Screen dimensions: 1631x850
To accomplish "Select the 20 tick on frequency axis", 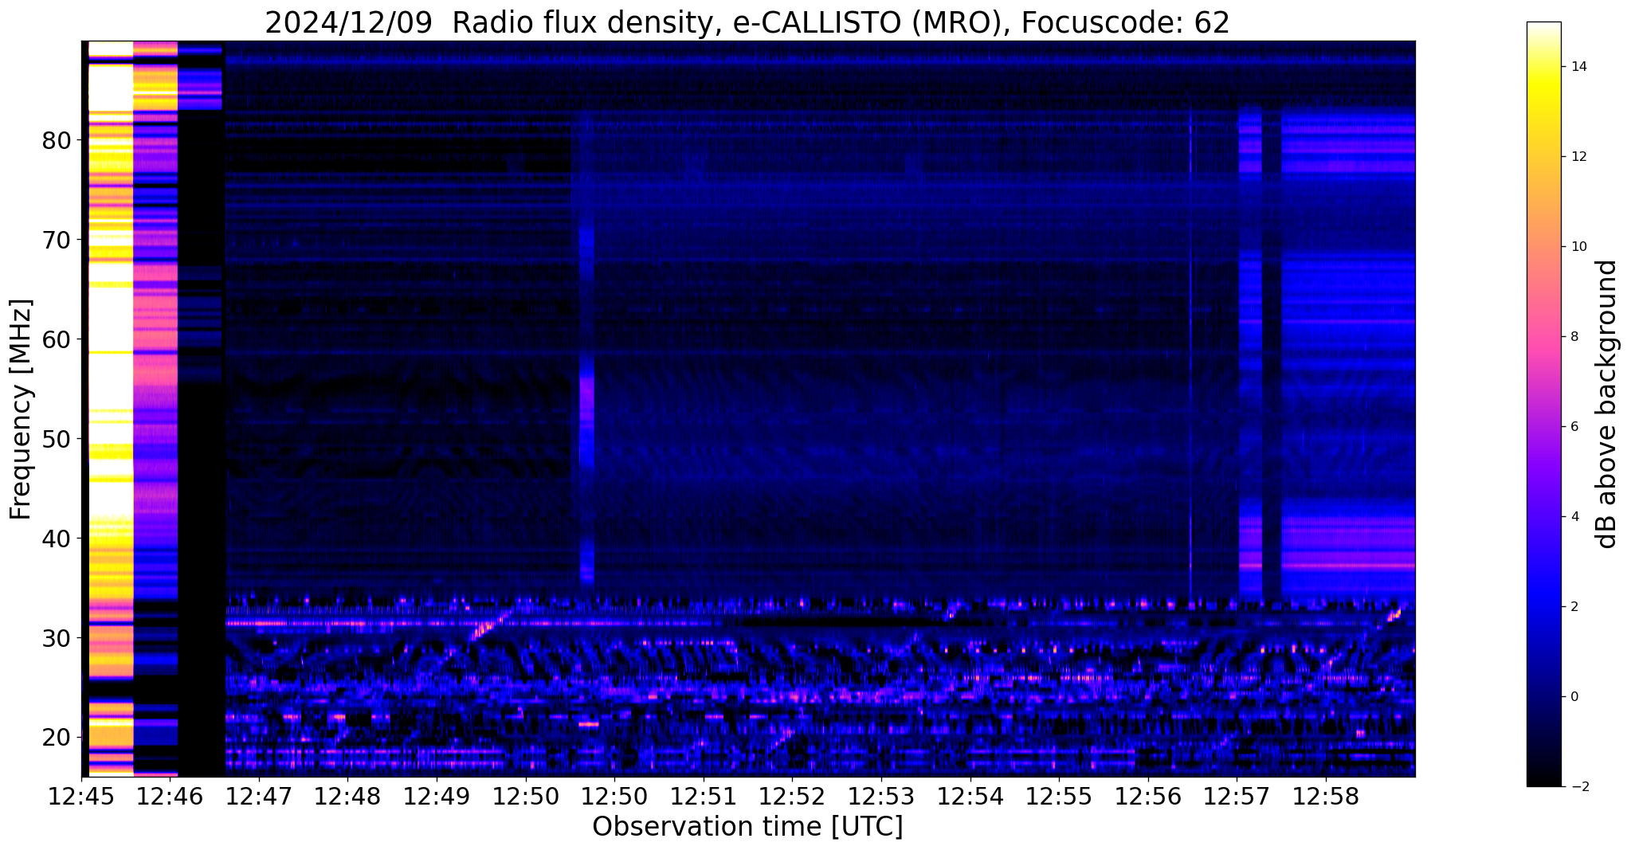I will click(56, 737).
